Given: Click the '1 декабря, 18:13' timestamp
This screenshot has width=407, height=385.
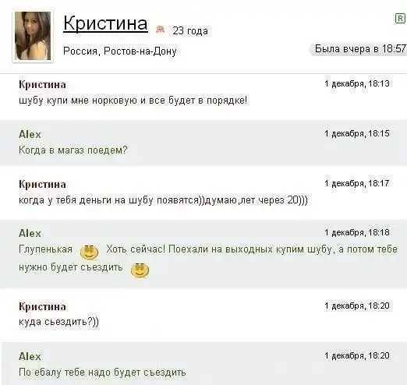Looking at the screenshot, I should click(357, 83).
